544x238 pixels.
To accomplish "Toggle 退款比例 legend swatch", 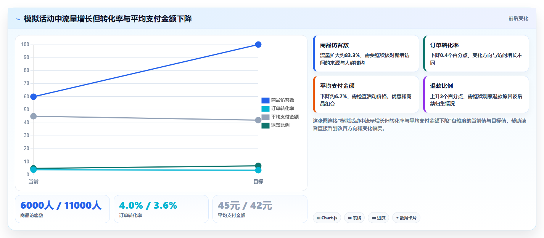I will 265,125.
